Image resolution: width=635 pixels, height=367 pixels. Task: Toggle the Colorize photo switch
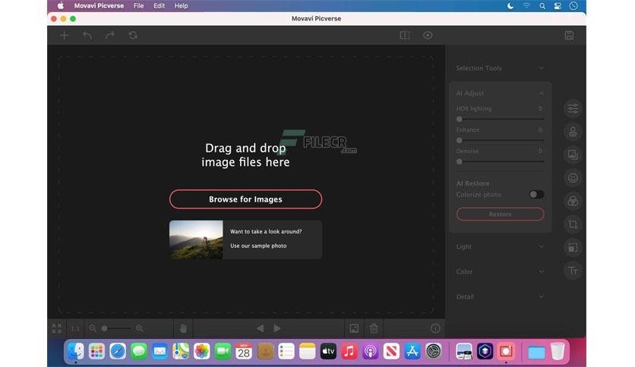pyautogui.click(x=536, y=195)
